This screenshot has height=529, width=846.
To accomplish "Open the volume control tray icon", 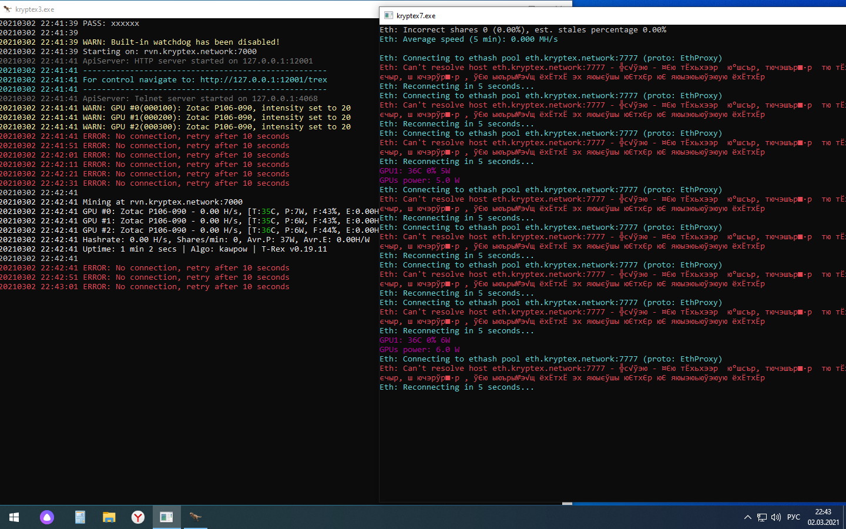I will point(776,517).
